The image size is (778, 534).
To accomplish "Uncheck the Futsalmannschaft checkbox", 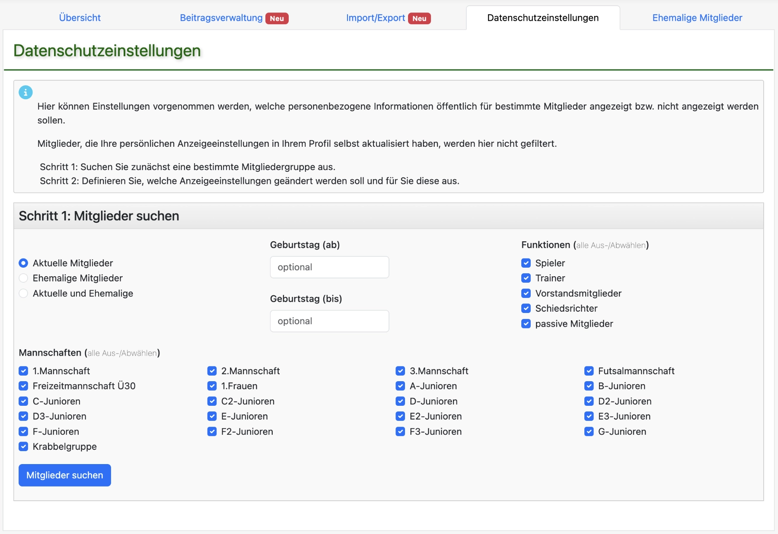I will 589,371.
